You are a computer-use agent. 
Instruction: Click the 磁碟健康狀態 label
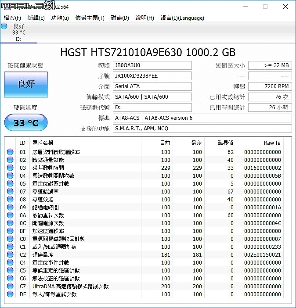click(x=25, y=65)
